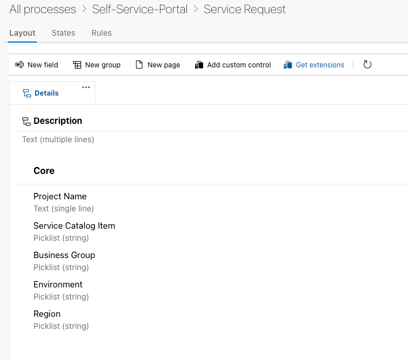Refresh the layout with circular arrow icon

tap(367, 65)
